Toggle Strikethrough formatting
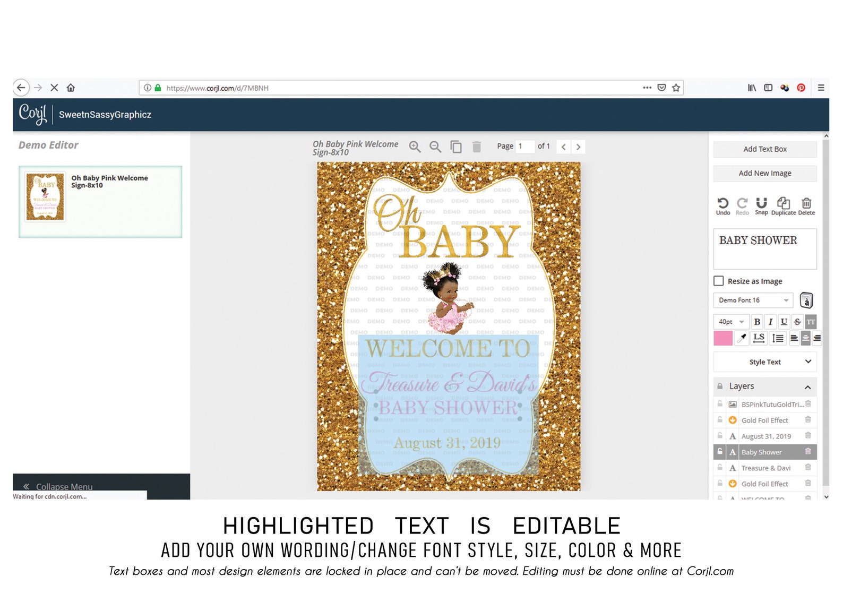The height and width of the screenshot is (602, 843). click(x=797, y=322)
